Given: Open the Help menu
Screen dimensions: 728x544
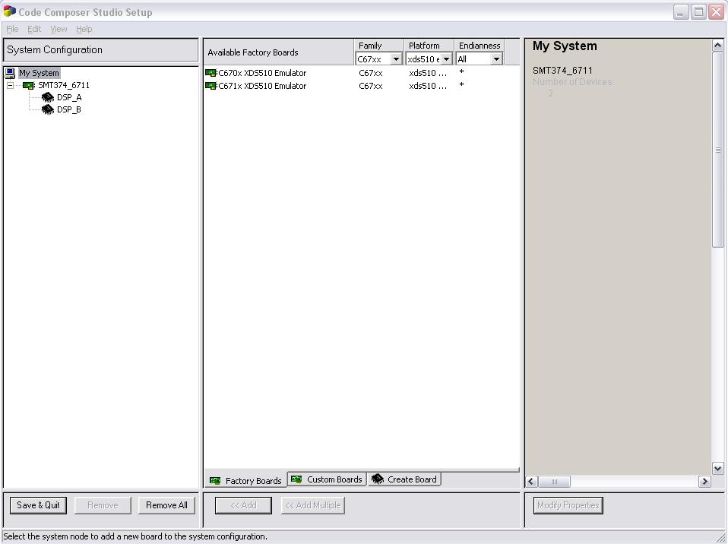Looking at the screenshot, I should [84, 29].
